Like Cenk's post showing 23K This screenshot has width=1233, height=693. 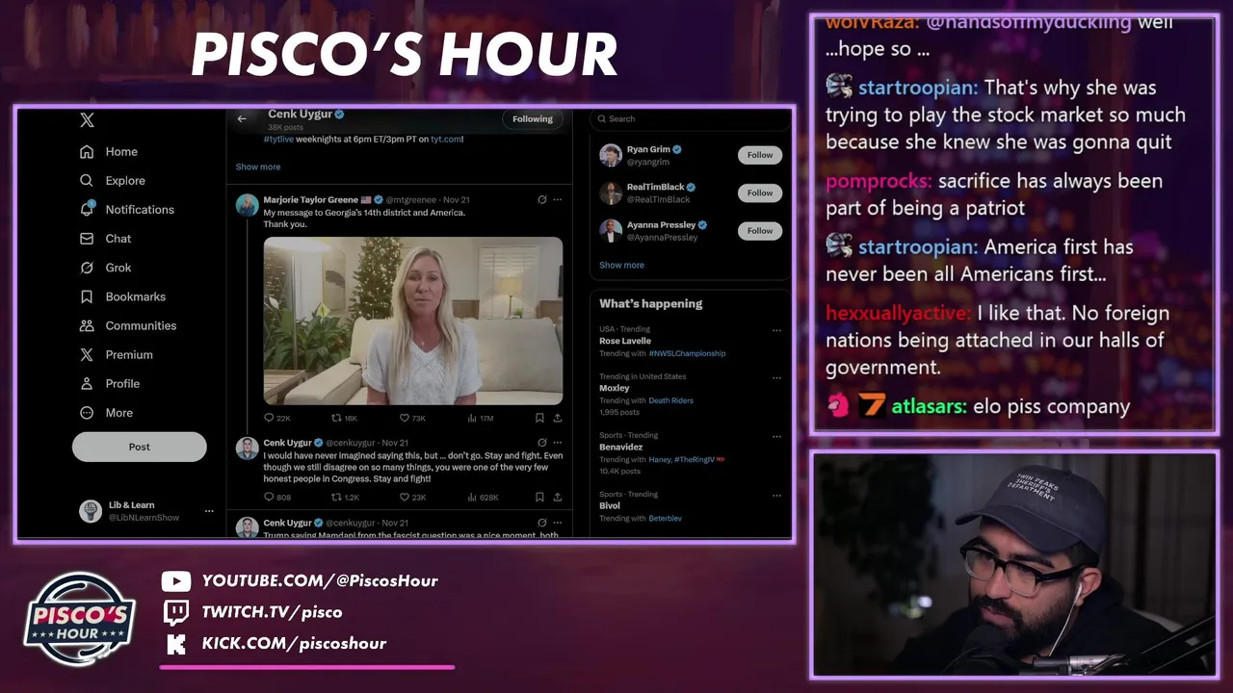(x=412, y=498)
